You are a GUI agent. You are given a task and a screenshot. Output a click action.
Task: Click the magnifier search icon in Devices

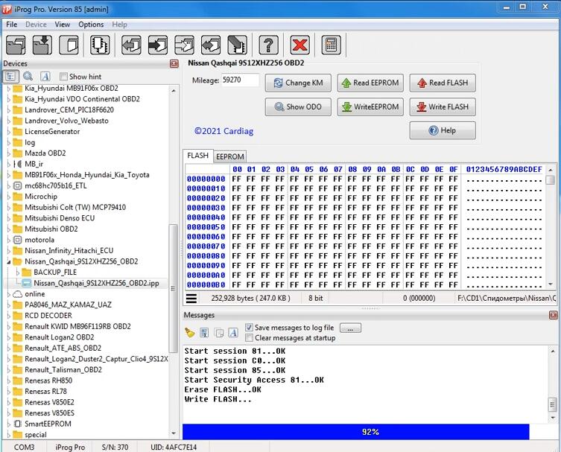[28, 76]
